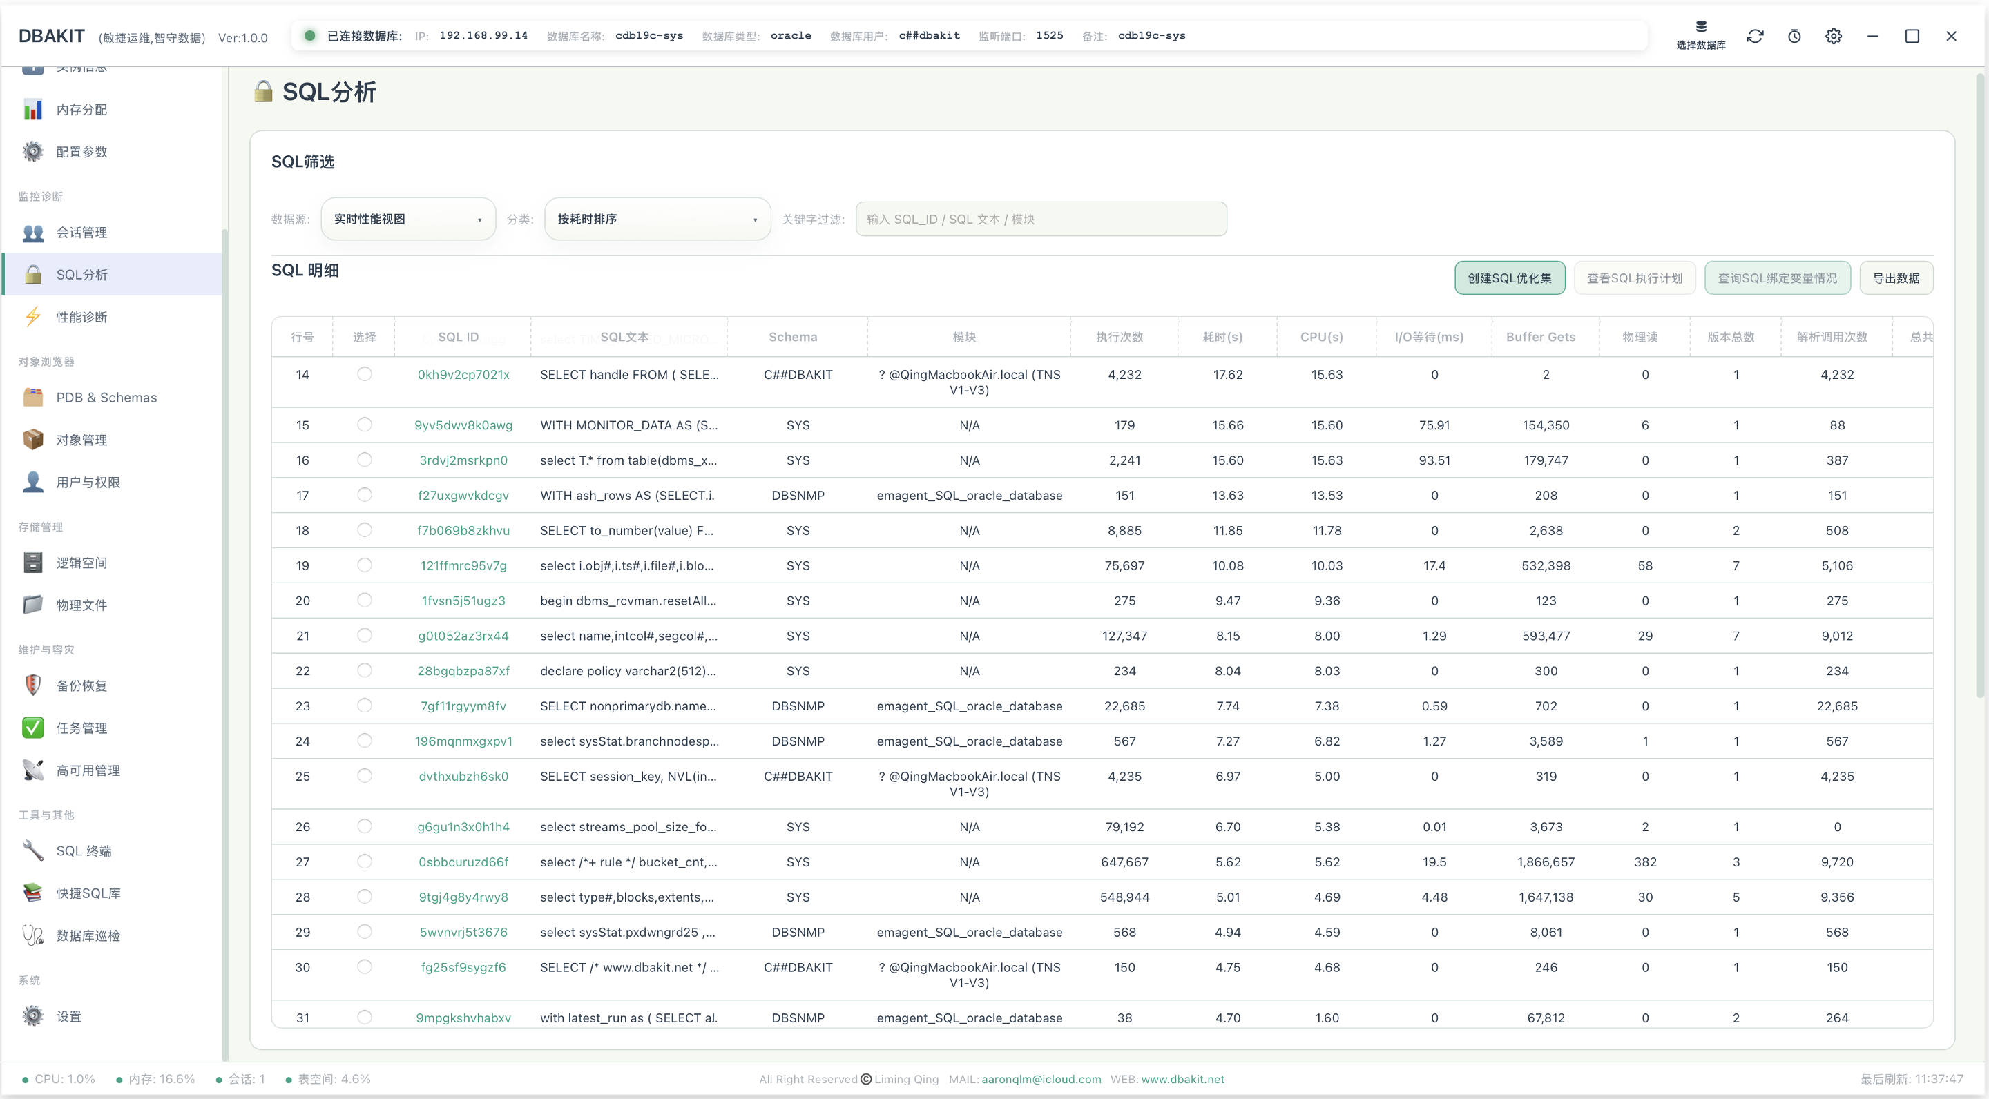The image size is (1989, 1099).
Task: Open the PDB & Schemas folder icon
Action: tap(32, 398)
